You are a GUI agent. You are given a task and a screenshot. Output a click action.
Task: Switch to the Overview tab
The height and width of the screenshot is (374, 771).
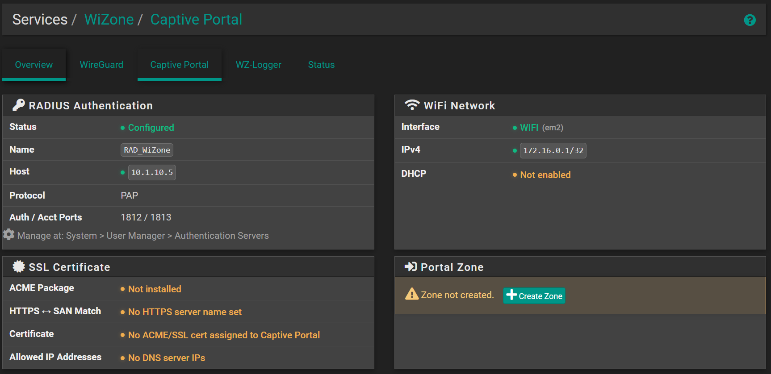click(x=34, y=65)
